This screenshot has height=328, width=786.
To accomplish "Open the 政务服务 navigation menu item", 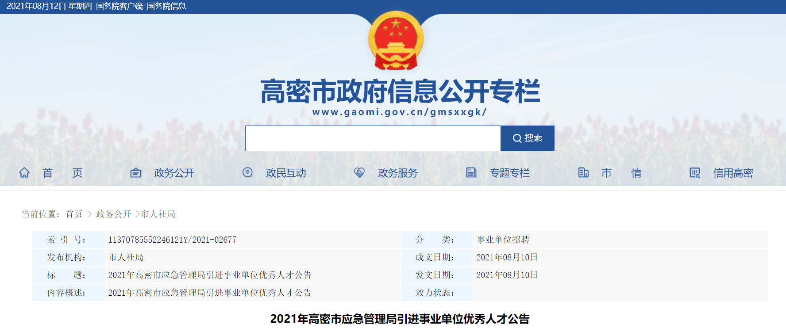I will point(398,173).
